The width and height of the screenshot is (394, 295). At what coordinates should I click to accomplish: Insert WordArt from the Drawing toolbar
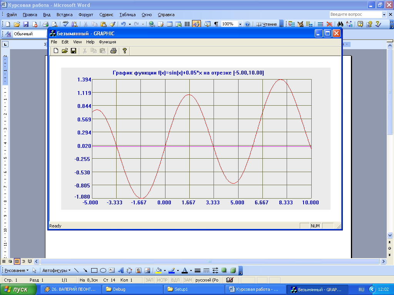click(x=120, y=270)
